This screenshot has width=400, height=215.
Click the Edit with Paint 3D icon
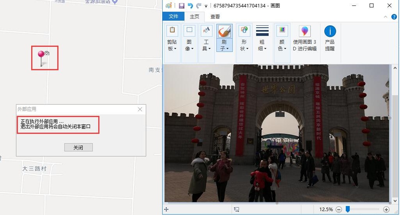[x=305, y=31]
